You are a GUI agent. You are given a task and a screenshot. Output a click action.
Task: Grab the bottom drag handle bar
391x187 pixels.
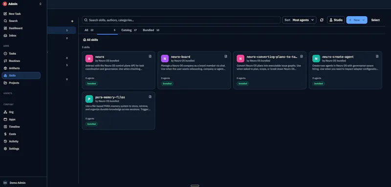tap(195, 186)
